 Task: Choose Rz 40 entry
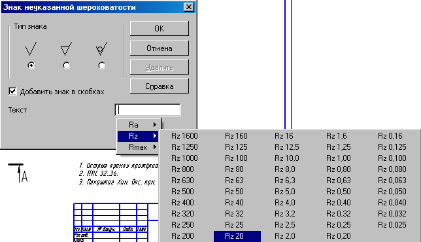pos(234,203)
